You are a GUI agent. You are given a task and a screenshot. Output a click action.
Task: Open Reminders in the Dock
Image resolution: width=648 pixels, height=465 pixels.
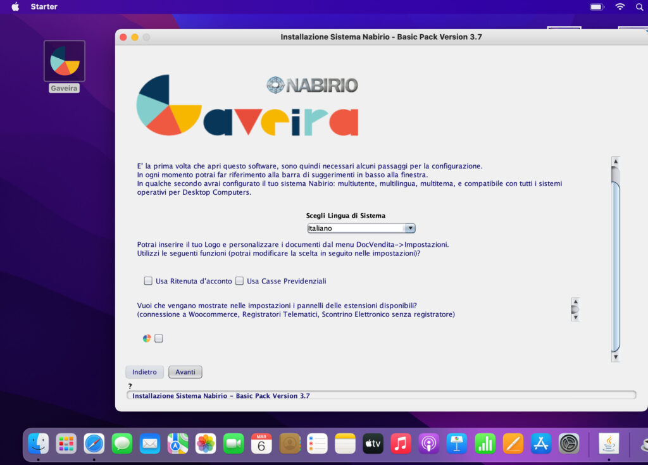tap(317, 443)
